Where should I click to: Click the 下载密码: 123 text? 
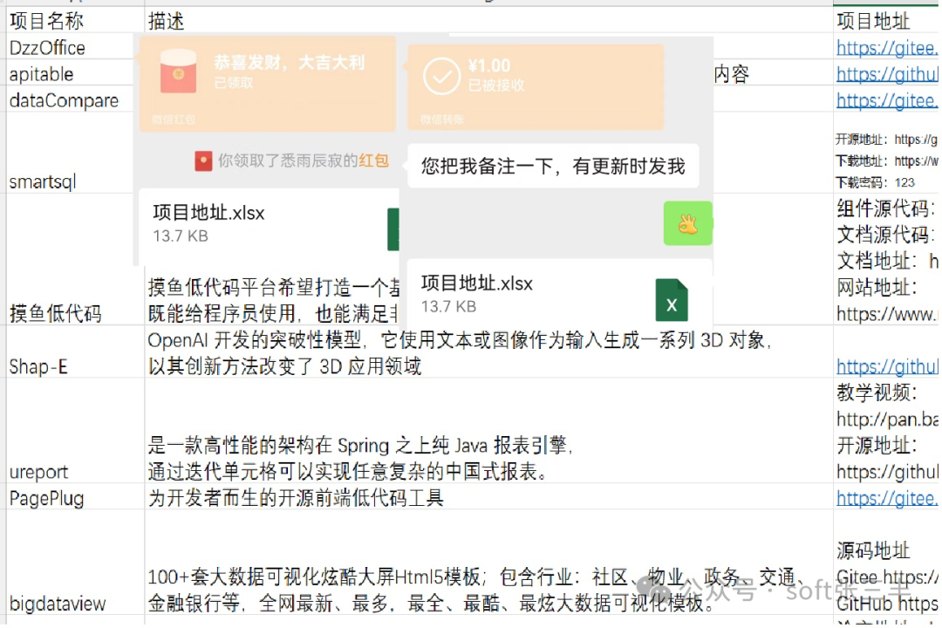tap(875, 182)
